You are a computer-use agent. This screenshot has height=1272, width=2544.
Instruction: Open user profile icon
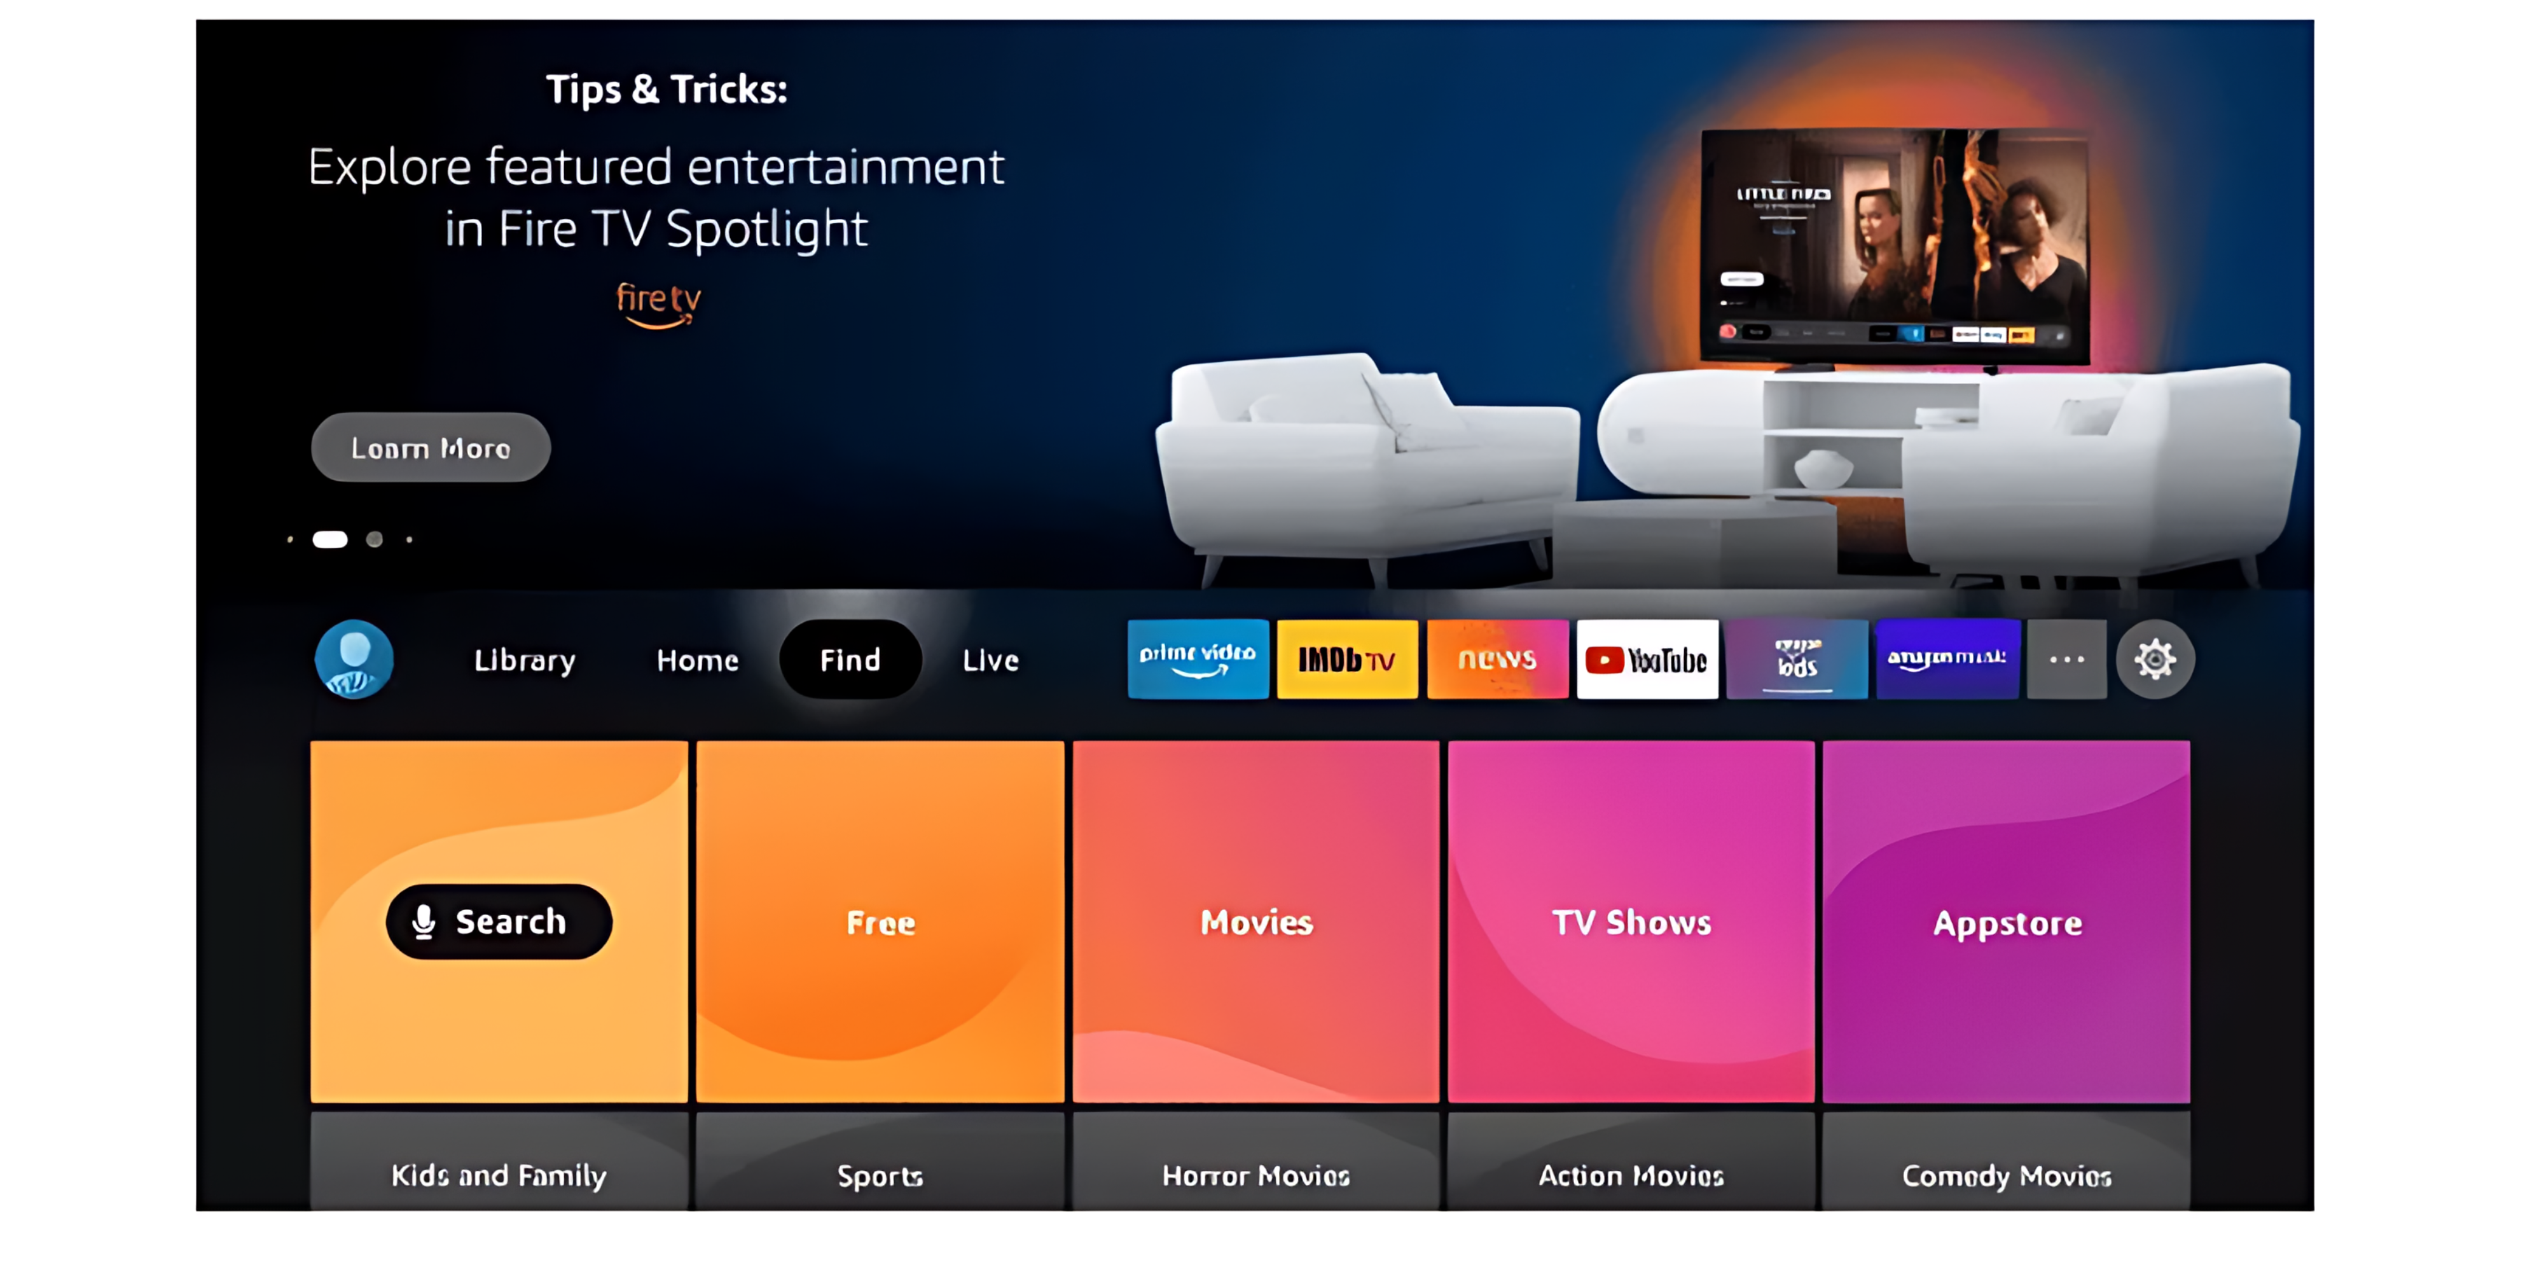click(354, 659)
